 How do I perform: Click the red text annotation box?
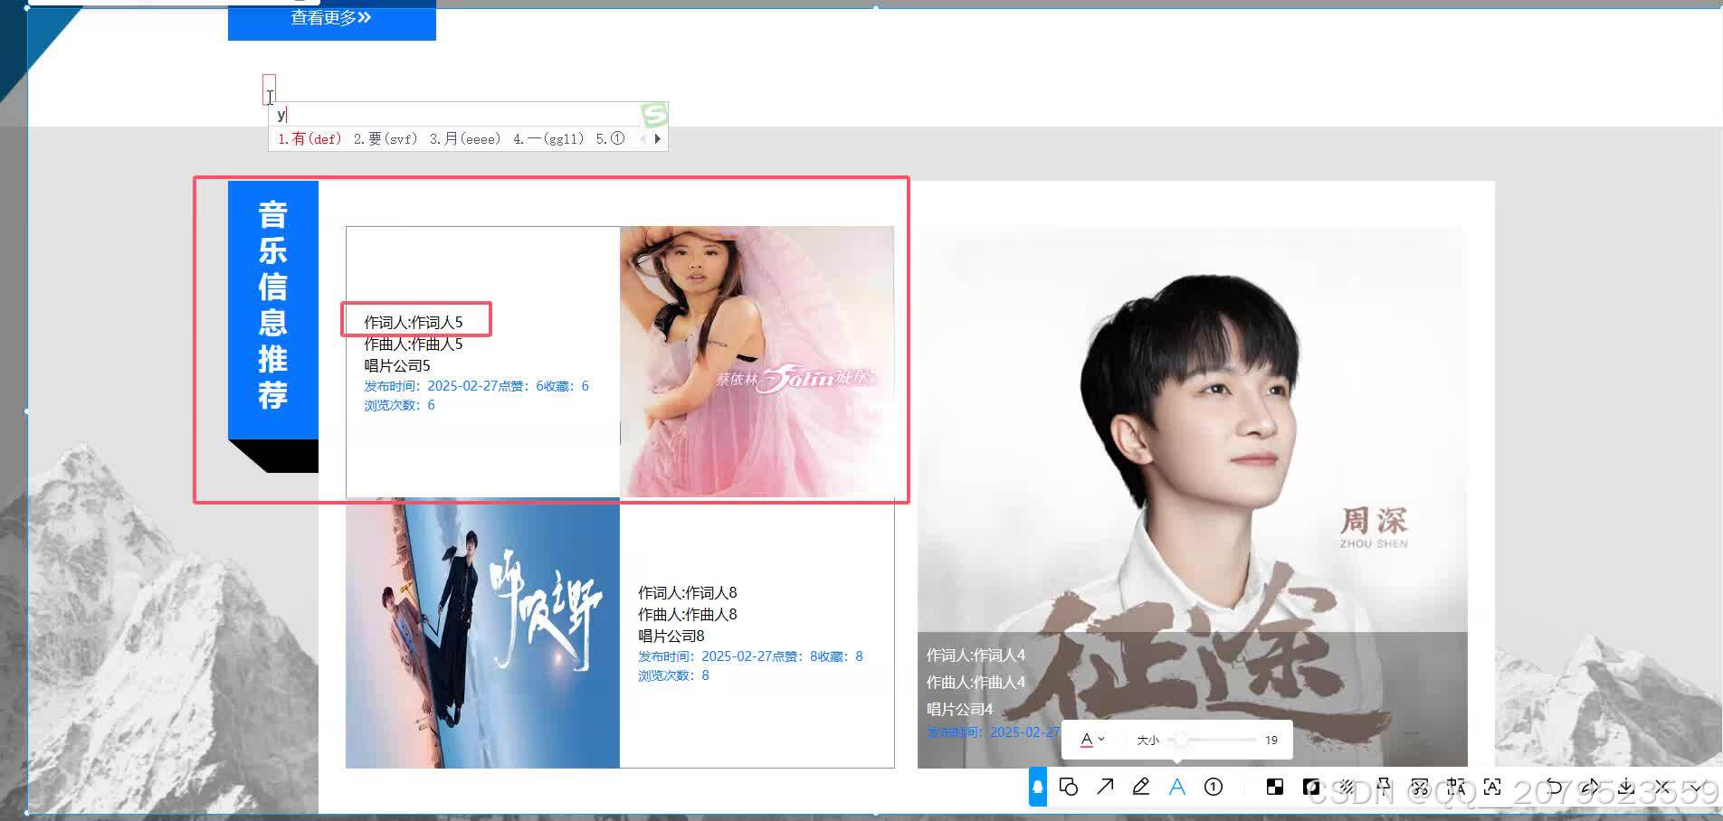(x=269, y=90)
